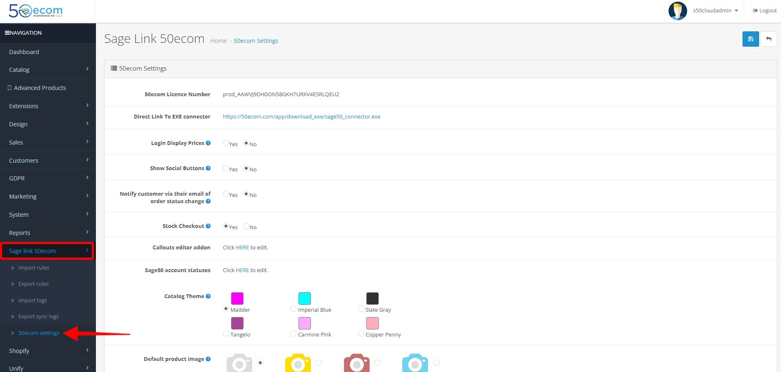Click HERE to edit Sage50 account statuses

pyautogui.click(x=242, y=270)
